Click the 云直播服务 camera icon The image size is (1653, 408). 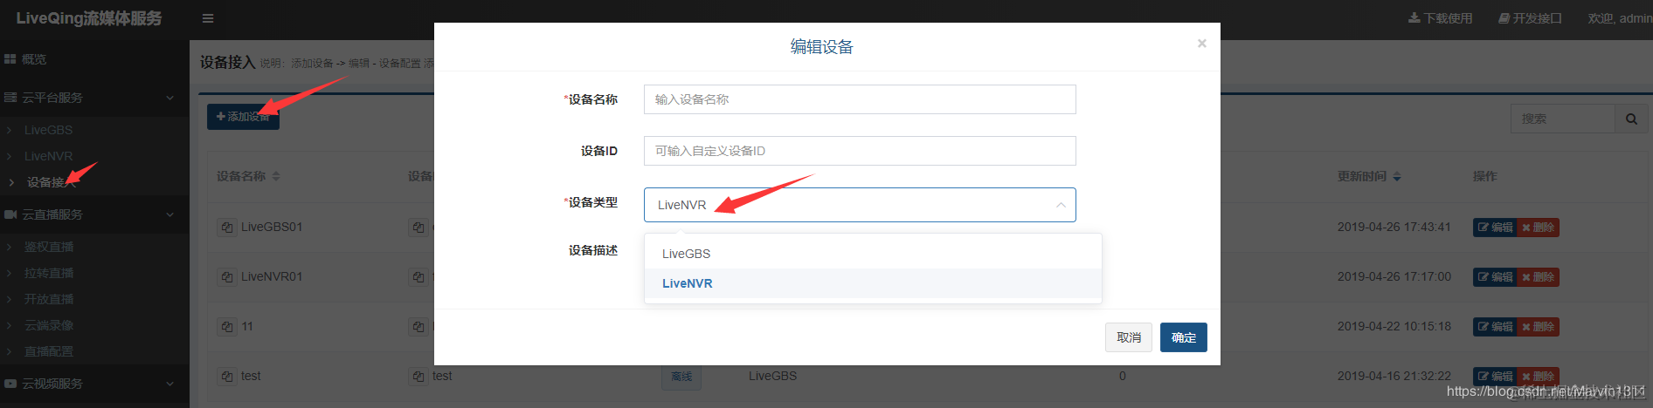tap(10, 214)
